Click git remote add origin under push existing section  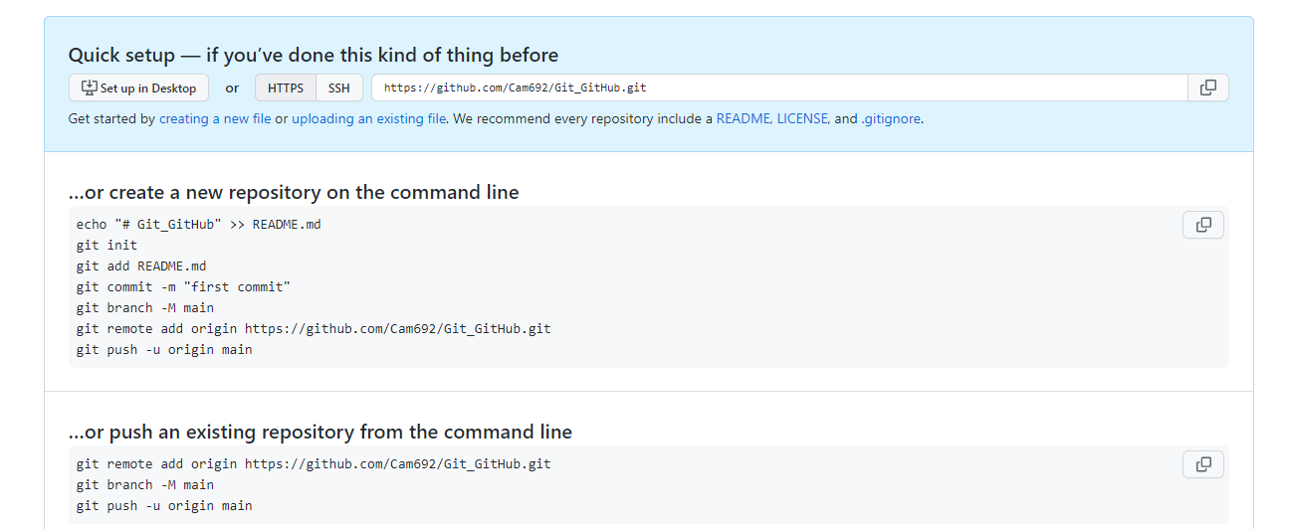click(x=313, y=463)
